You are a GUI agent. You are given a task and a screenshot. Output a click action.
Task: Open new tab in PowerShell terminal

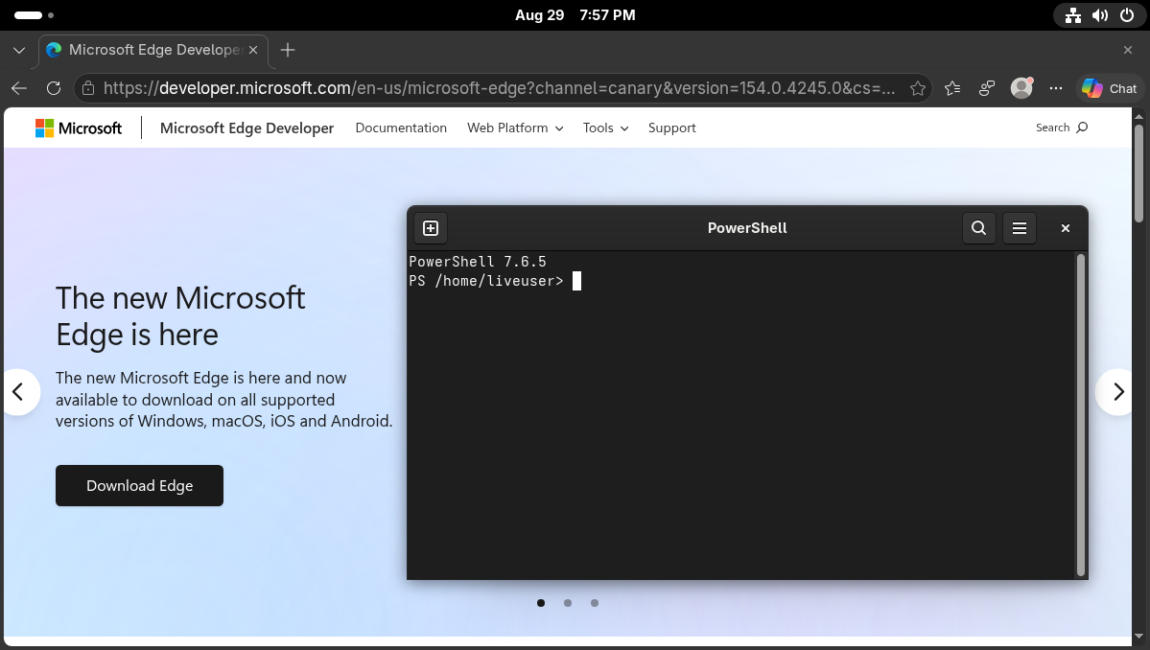click(x=431, y=228)
